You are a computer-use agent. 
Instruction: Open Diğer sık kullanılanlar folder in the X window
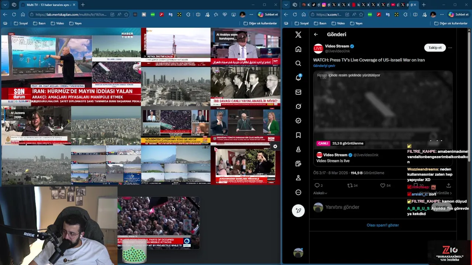(451, 23)
